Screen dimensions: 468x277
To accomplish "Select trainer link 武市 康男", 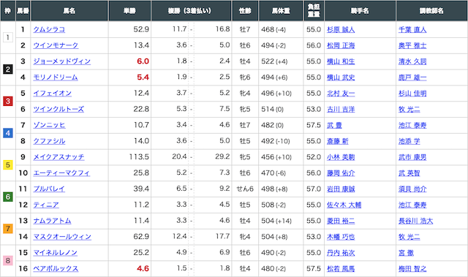I will tap(412, 157).
